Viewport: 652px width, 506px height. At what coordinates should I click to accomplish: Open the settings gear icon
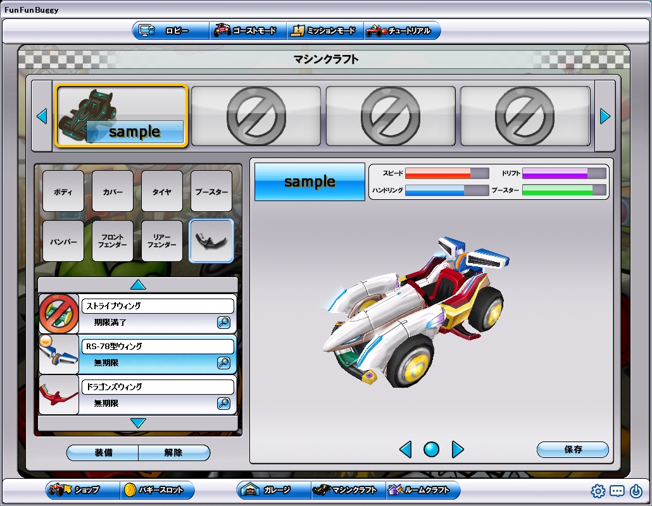coord(598,491)
